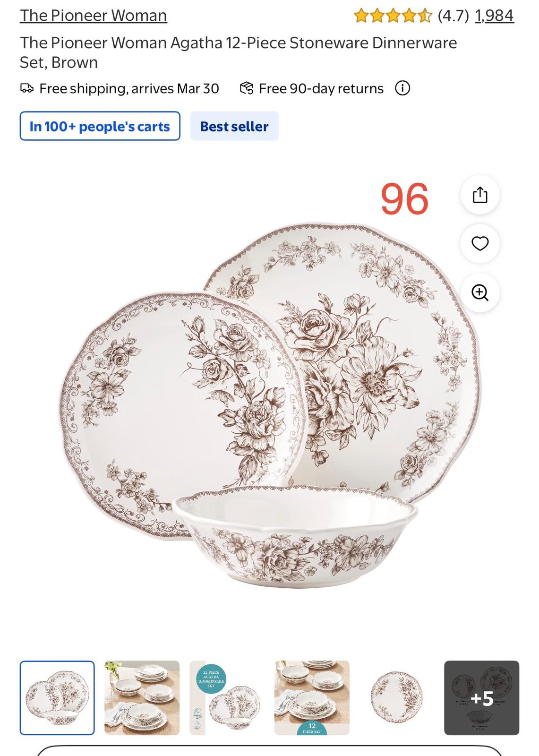Click the product title text

[x=238, y=52]
